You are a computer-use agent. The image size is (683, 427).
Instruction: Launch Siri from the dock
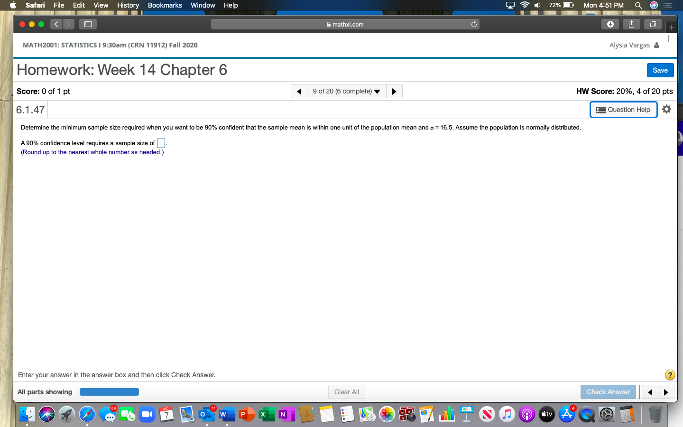[47, 414]
